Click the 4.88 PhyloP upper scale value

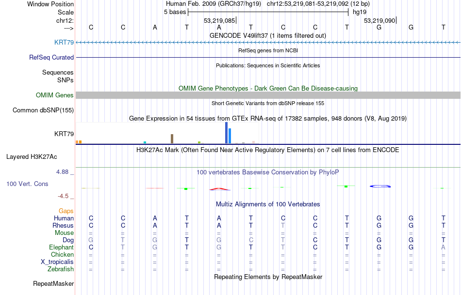(62, 171)
